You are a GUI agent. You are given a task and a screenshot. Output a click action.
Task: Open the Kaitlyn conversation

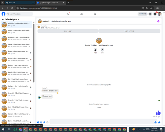click(x=16, y=87)
